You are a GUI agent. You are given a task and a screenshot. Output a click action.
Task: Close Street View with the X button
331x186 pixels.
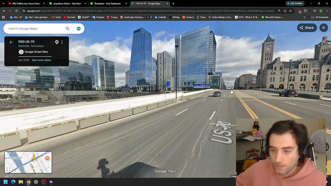[324, 28]
